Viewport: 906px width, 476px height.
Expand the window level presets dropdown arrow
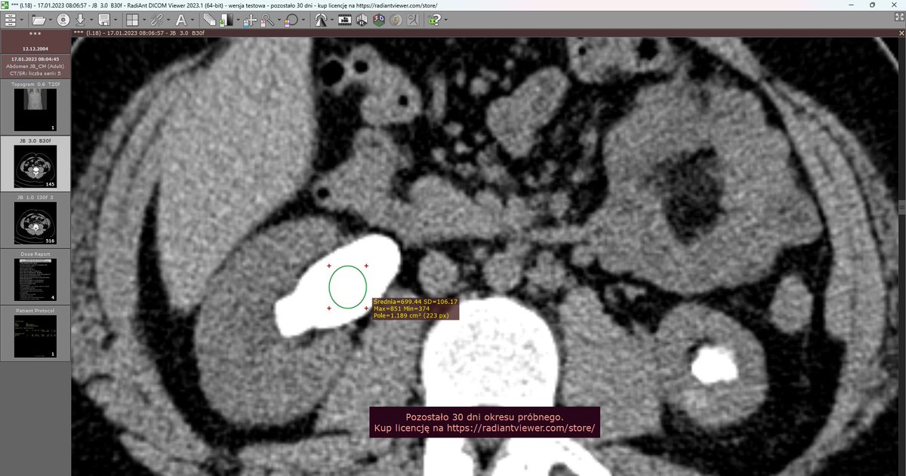point(239,20)
